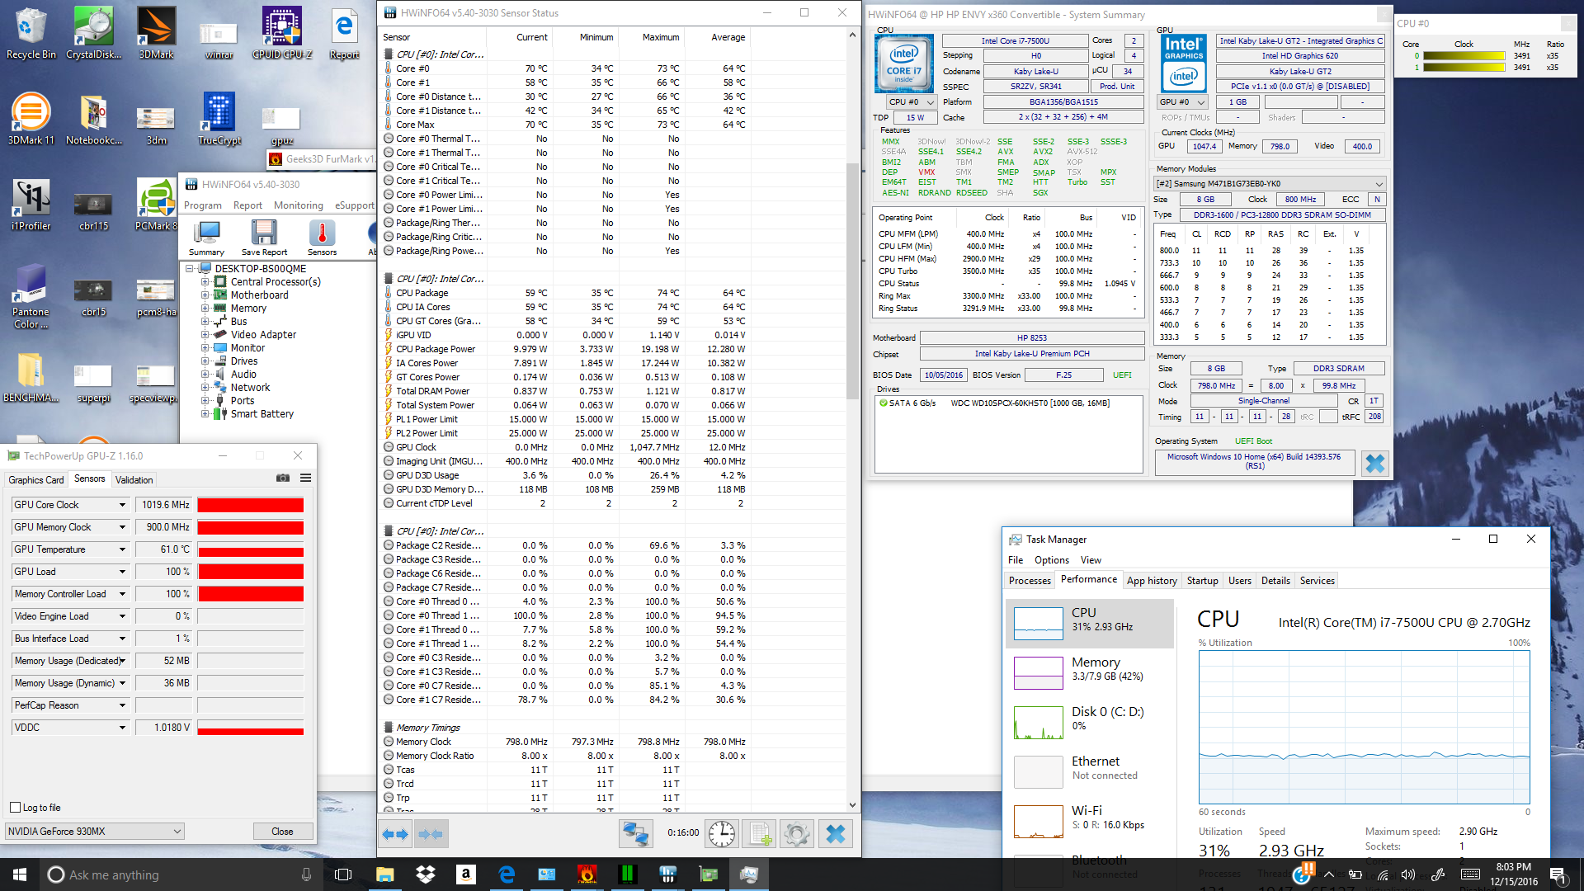Select Memory in Task Manager performance sidebar
1584x891 pixels.
click(1089, 672)
